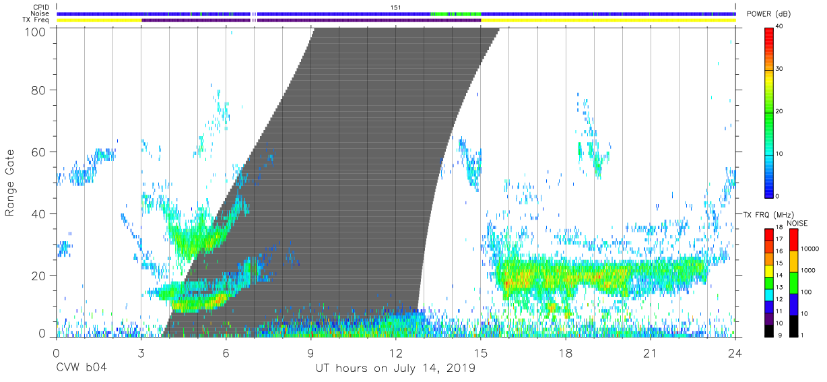Click the POWER (dB) color bar
The width and height of the screenshot is (827, 382).
pyautogui.click(x=769, y=112)
